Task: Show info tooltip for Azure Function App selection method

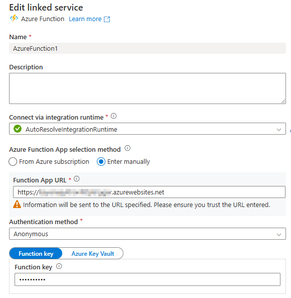Action: pyautogui.click(x=127, y=148)
